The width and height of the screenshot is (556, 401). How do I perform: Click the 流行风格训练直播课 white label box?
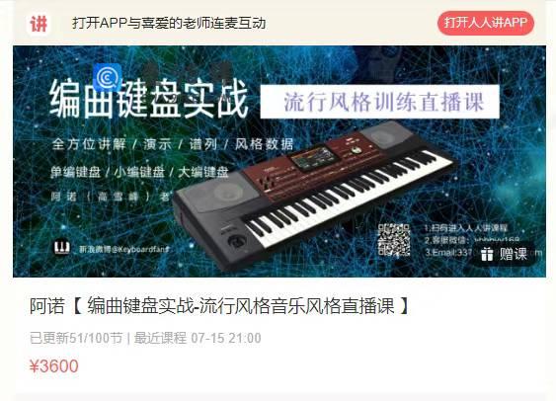pyautogui.click(x=380, y=102)
